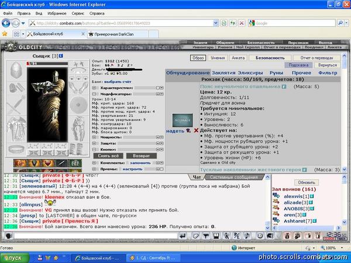The width and height of the screenshot is (351, 263).
Task: Open the body armor equipment slot
Action: 16,129
